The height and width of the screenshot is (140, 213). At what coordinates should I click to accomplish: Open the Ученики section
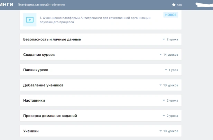pyautogui.click(x=31, y=131)
